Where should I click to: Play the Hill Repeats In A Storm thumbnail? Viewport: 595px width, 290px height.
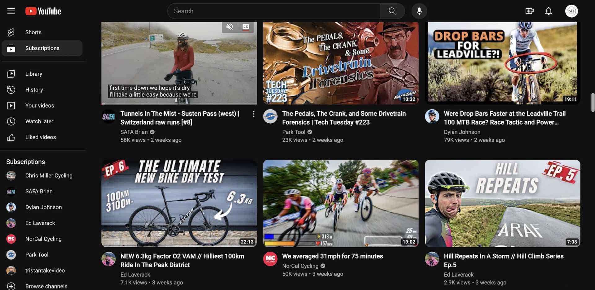[x=502, y=203]
